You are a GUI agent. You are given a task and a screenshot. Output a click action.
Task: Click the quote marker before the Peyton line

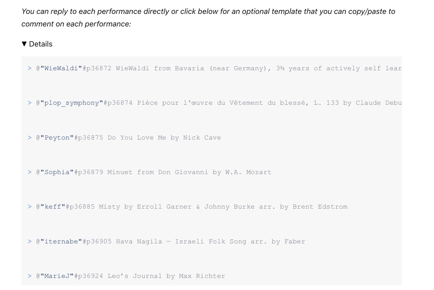tap(29, 138)
